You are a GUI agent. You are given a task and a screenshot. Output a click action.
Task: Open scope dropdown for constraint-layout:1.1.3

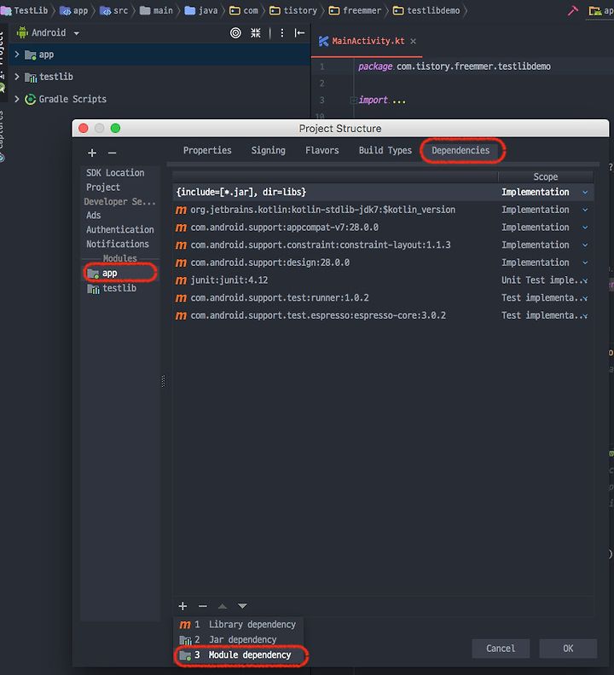tap(585, 245)
